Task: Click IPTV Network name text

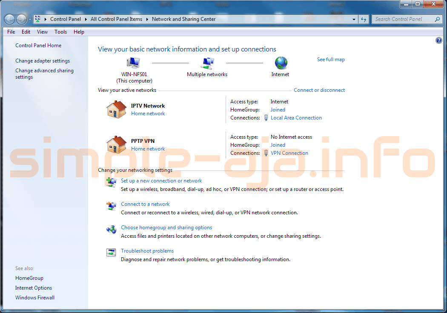Action: point(148,105)
